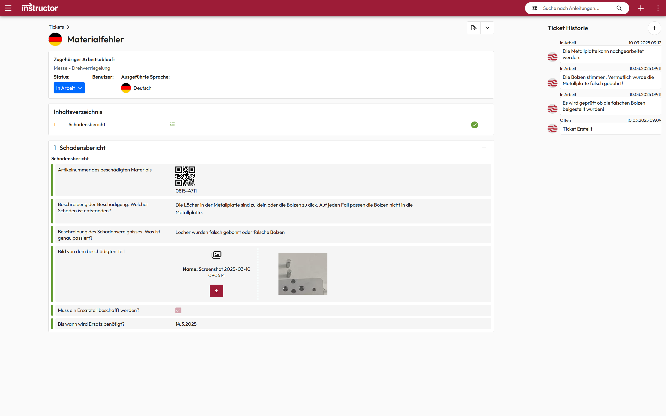Click the export ticket icon

point(474,28)
